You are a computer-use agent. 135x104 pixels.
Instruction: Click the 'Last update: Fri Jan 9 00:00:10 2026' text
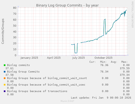click(101, 98)
